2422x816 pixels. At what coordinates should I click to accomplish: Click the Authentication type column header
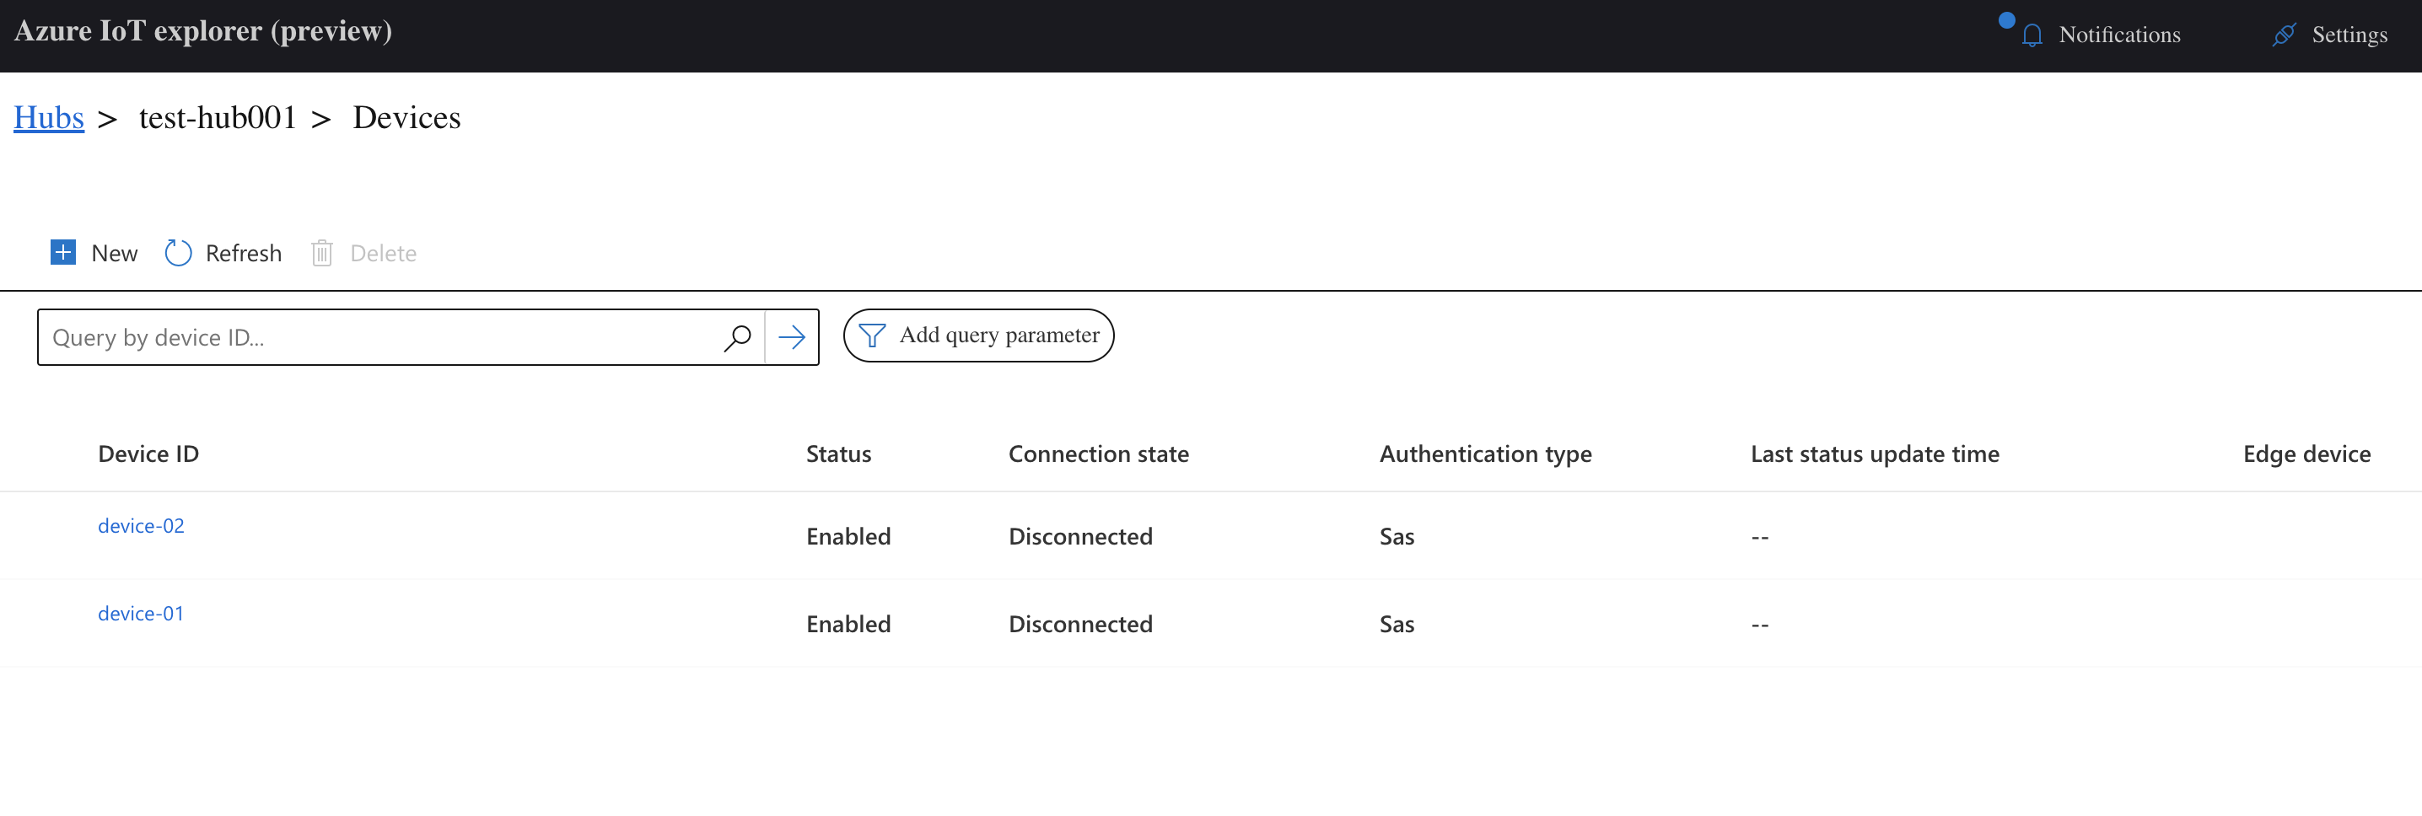click(x=1486, y=454)
